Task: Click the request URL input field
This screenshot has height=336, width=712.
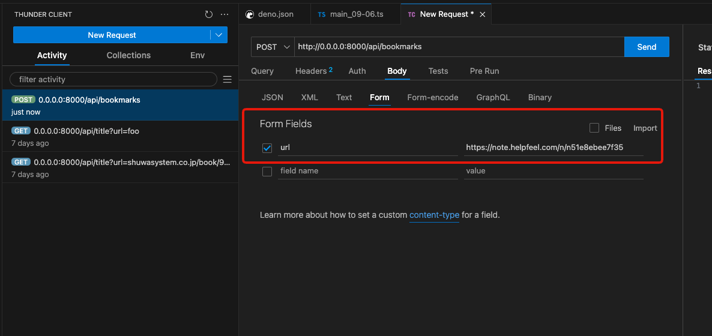Action: point(459,47)
